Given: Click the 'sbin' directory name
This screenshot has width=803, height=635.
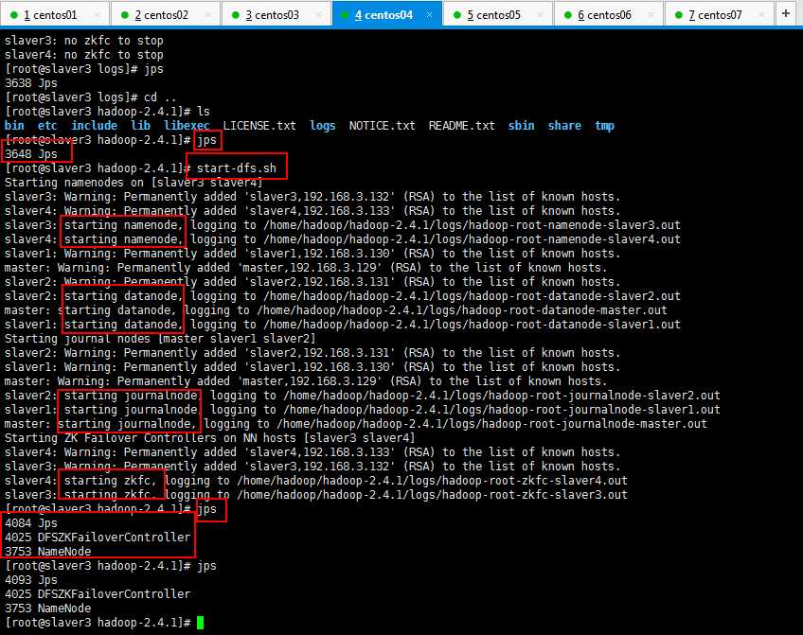Looking at the screenshot, I should tap(521, 126).
